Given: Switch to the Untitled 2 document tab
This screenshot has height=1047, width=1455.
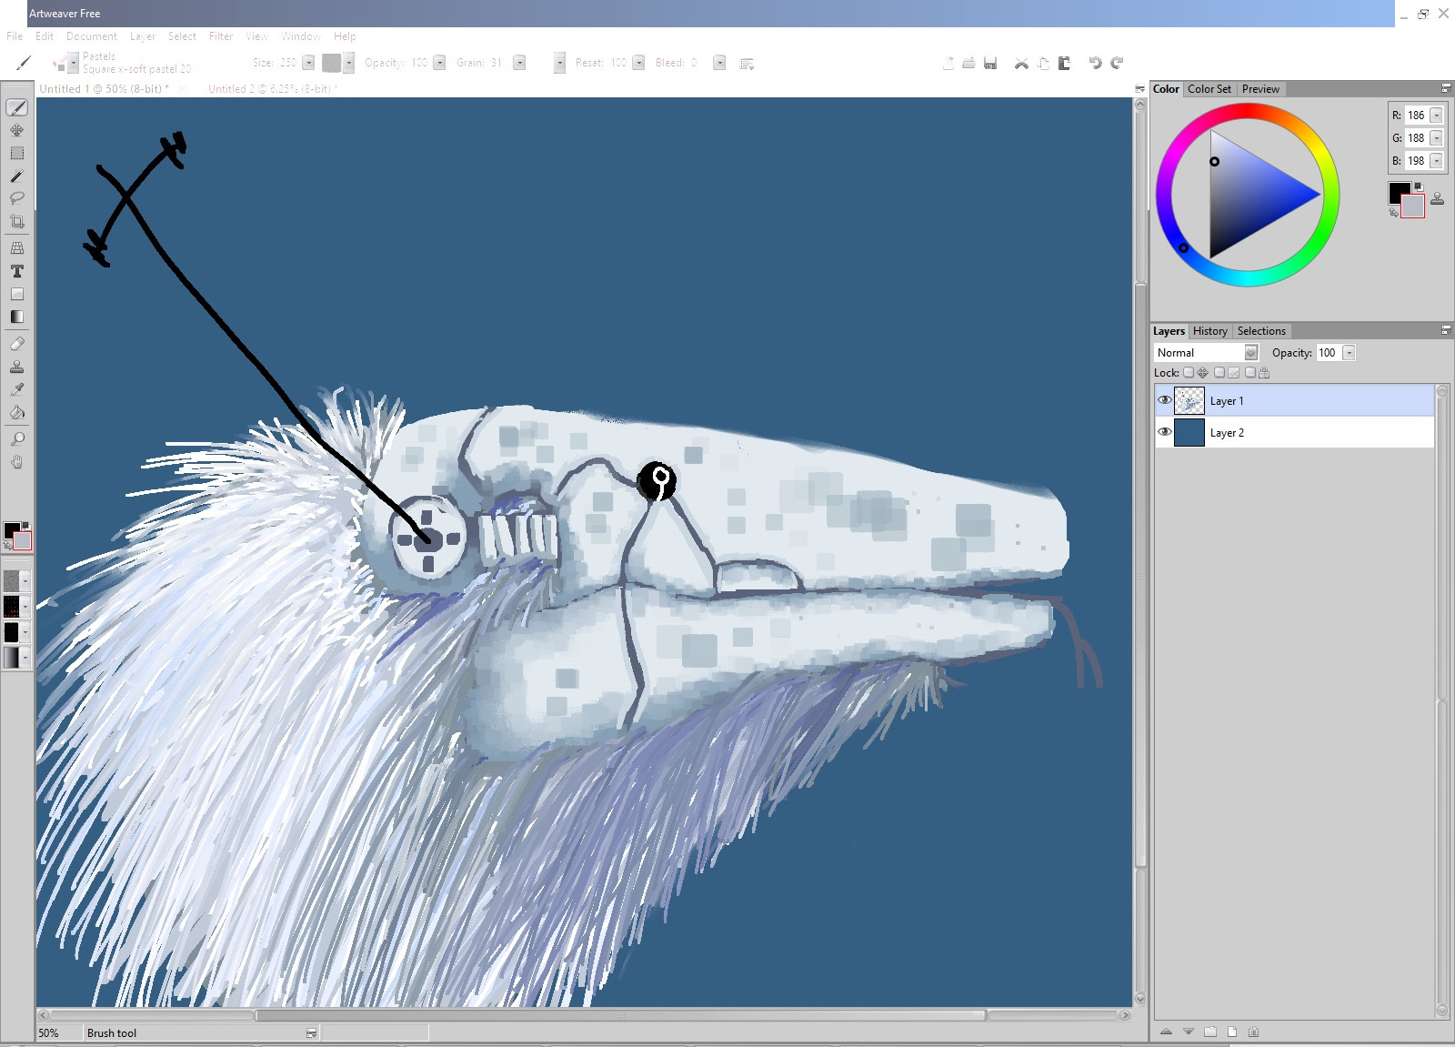Looking at the screenshot, I should pos(272,89).
